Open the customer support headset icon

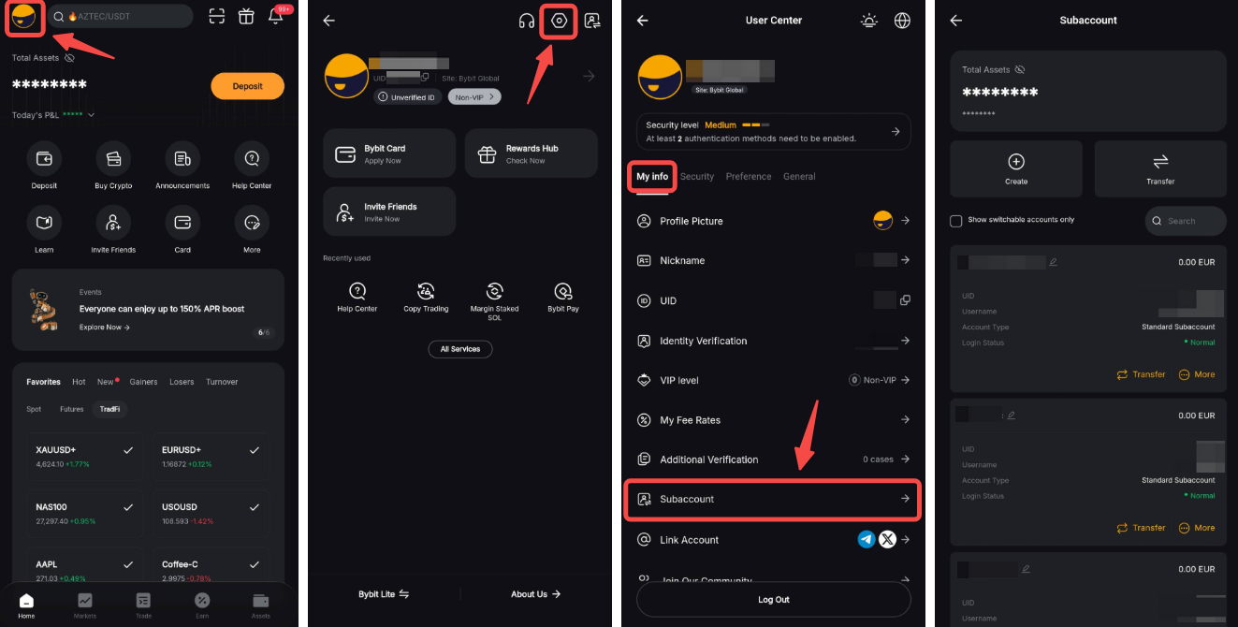point(527,21)
